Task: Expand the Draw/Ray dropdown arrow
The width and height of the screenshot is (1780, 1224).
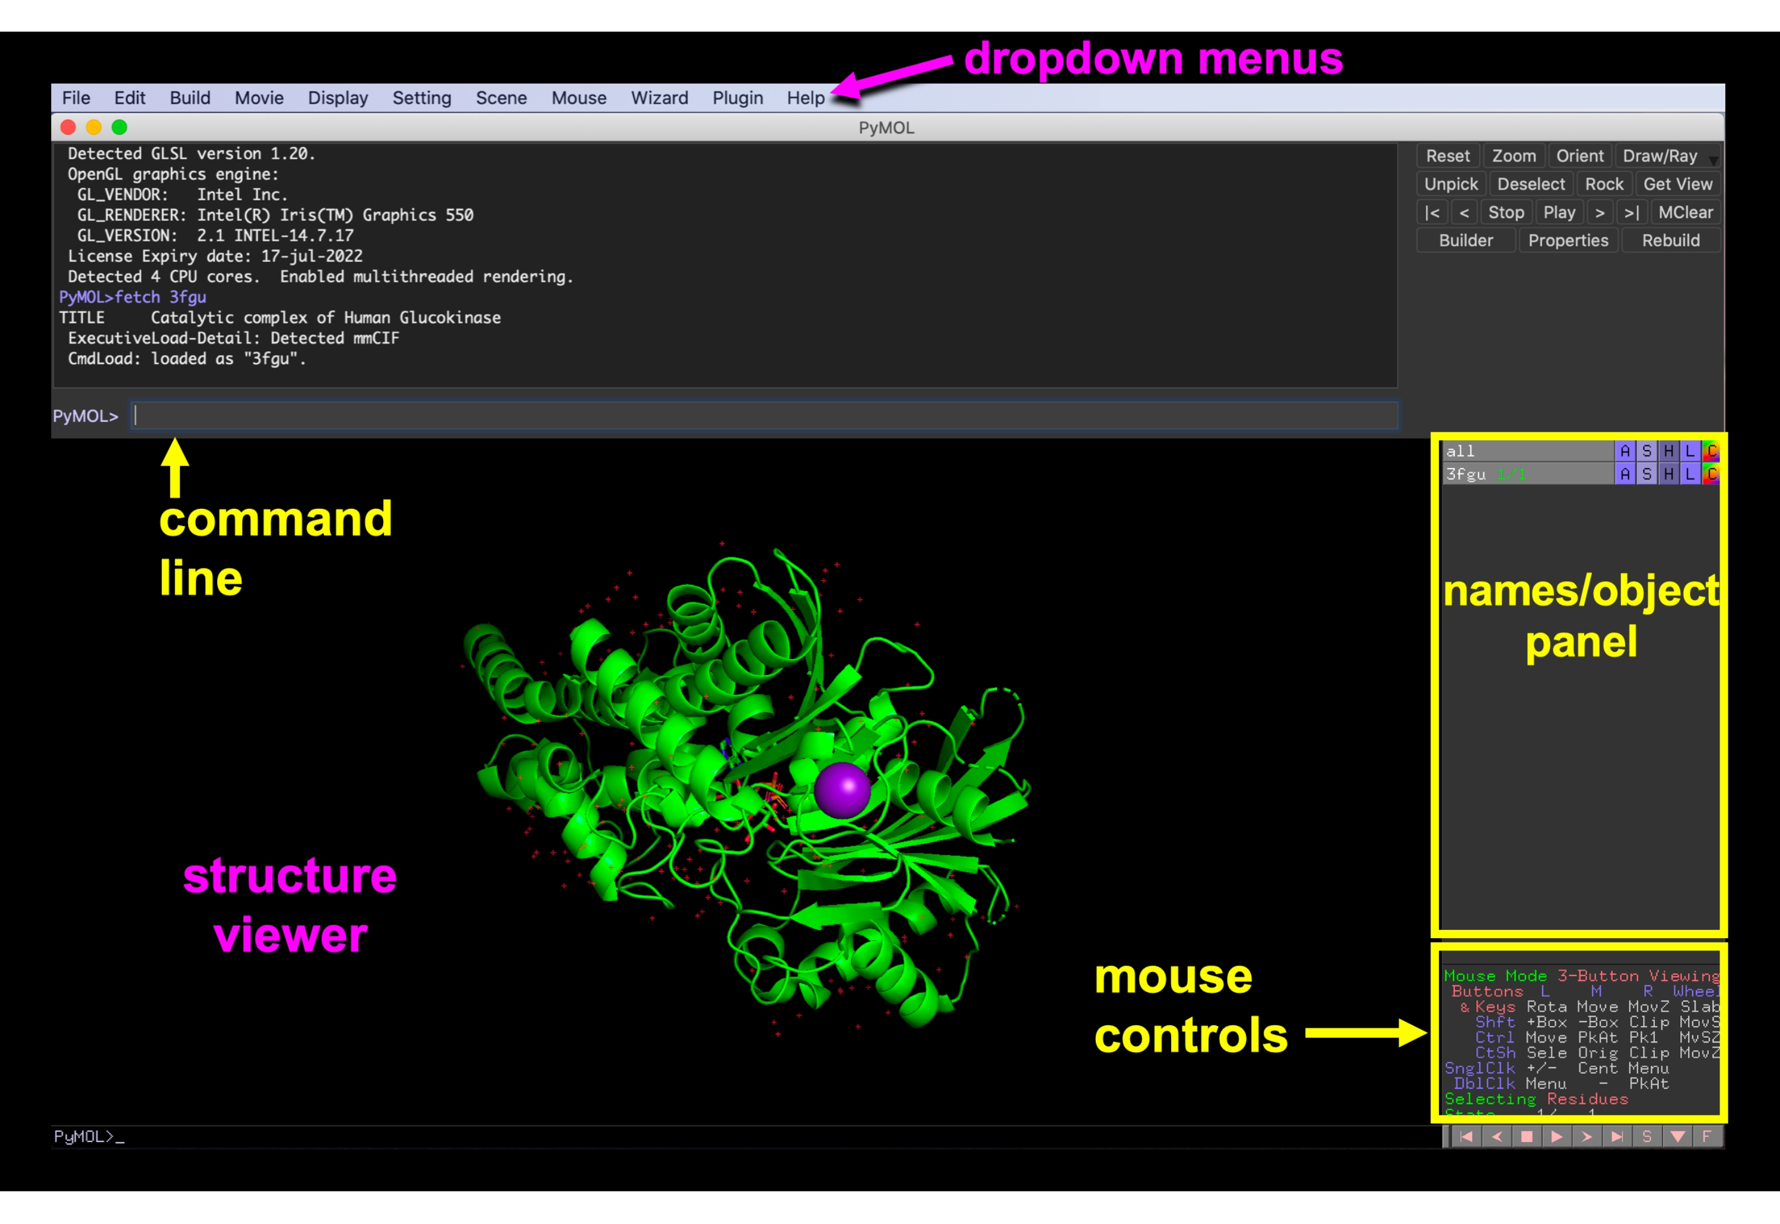Action: [1714, 159]
